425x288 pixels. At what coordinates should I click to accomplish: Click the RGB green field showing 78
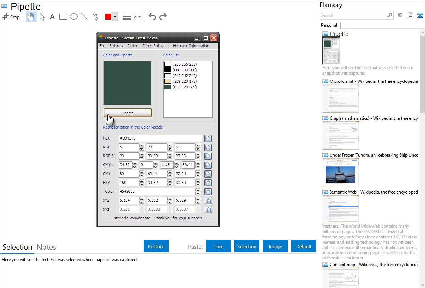157,147
